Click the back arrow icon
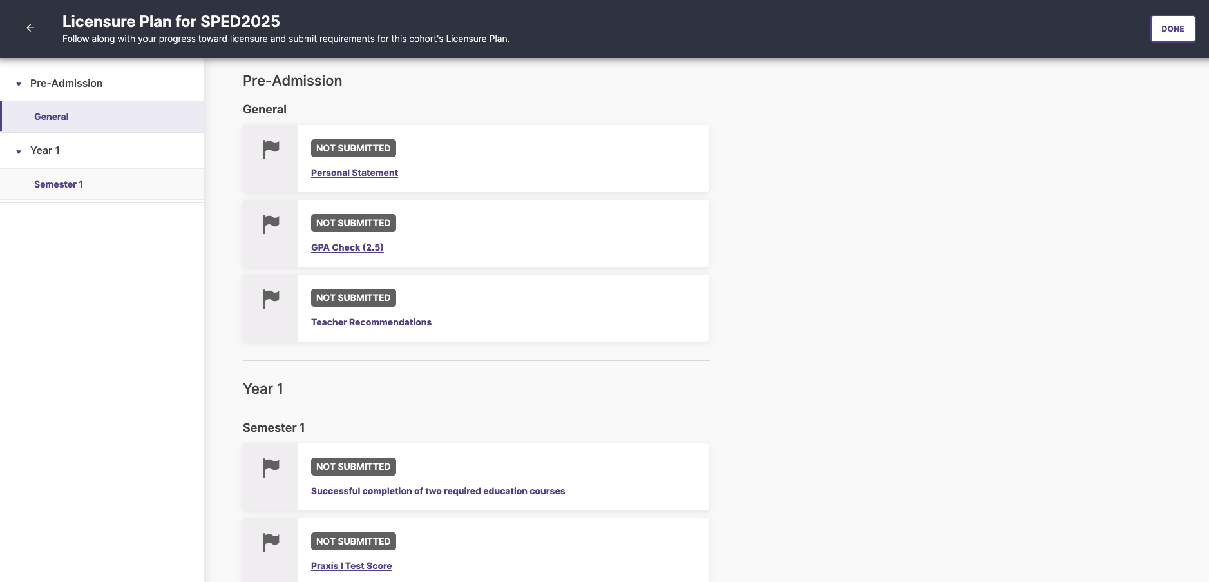The image size is (1209, 582). coord(30,28)
